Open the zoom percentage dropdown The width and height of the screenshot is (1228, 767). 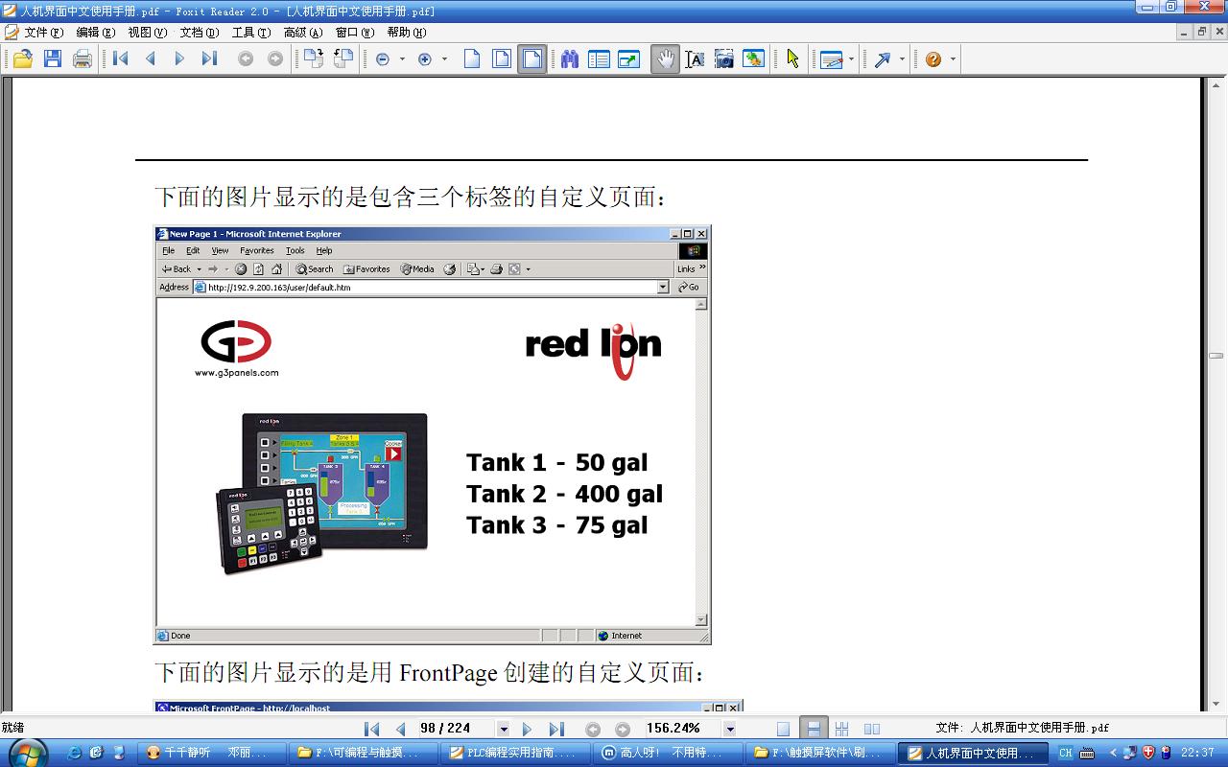pos(730,729)
